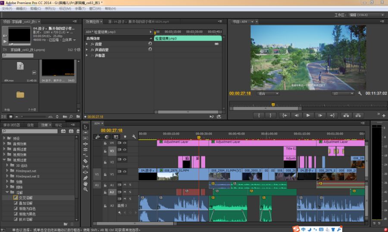Open the 适合 zoom level dropdown
388x232 pixels.
(268, 93)
